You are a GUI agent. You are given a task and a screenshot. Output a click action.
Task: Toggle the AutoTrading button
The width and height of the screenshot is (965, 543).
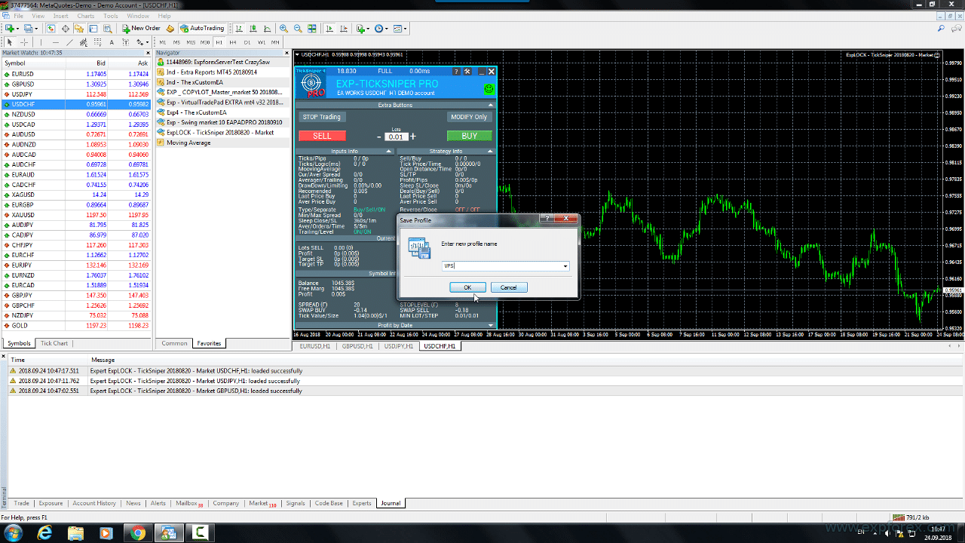tap(202, 29)
